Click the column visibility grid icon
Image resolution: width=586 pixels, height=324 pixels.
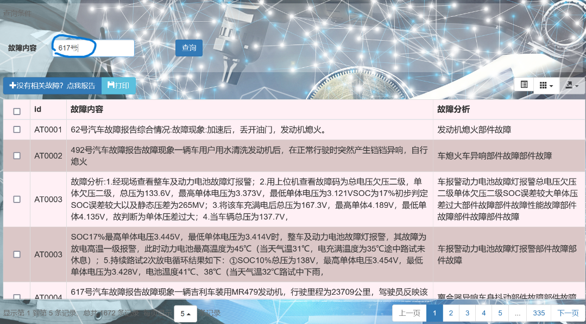(543, 85)
